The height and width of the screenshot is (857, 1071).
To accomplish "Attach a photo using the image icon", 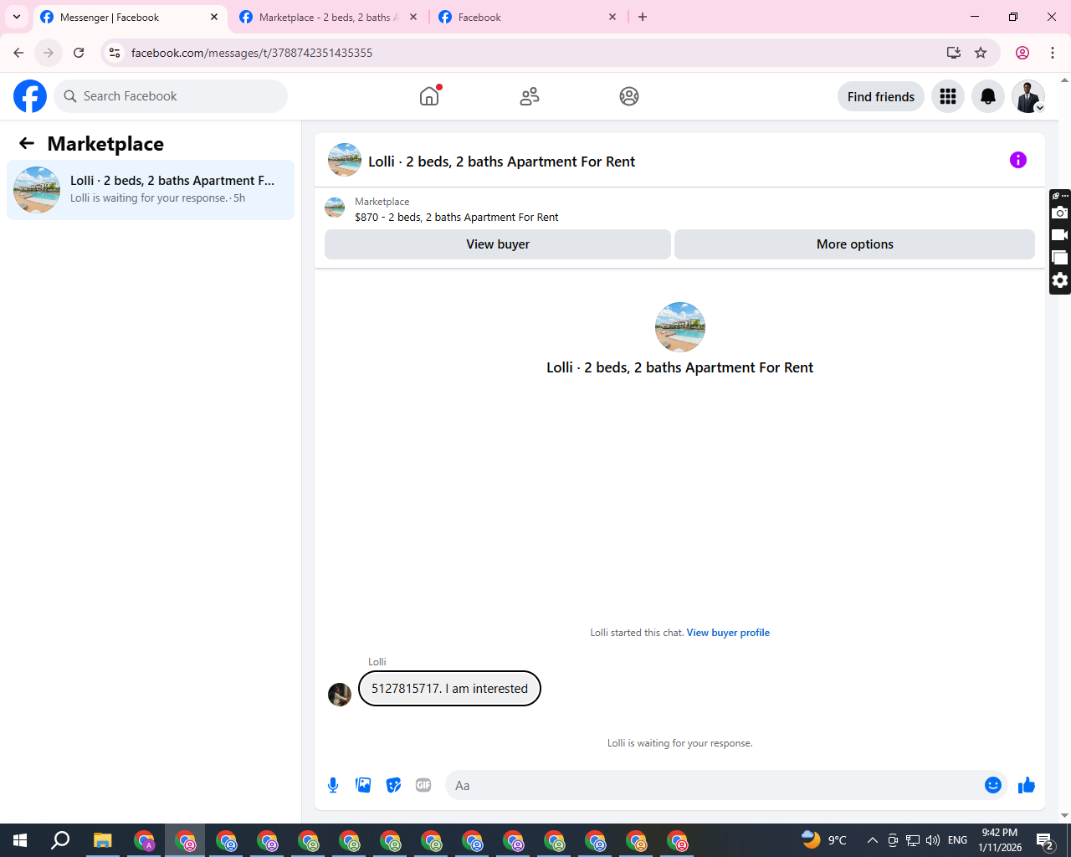I will point(363,785).
